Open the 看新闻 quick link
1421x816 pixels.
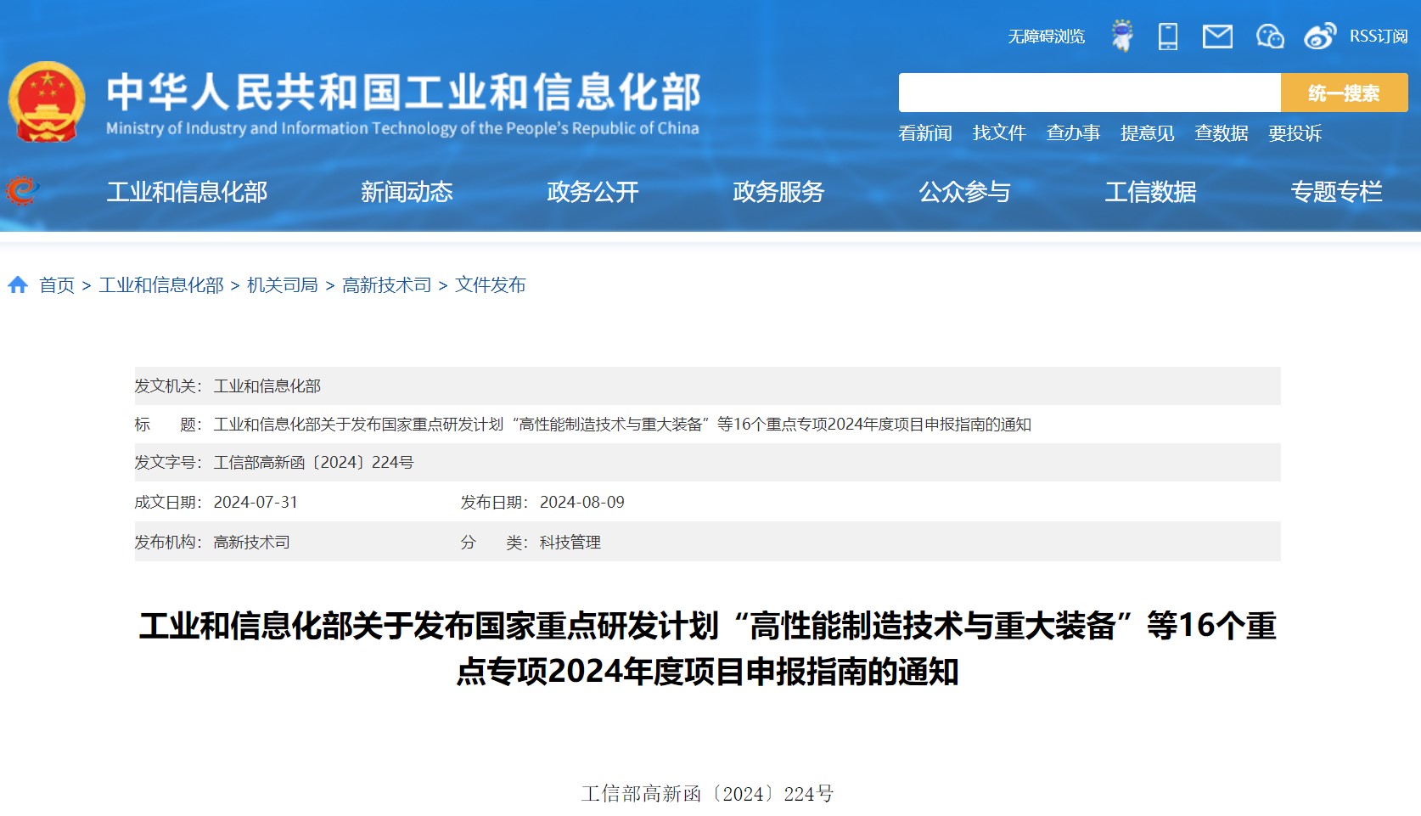coord(926,133)
